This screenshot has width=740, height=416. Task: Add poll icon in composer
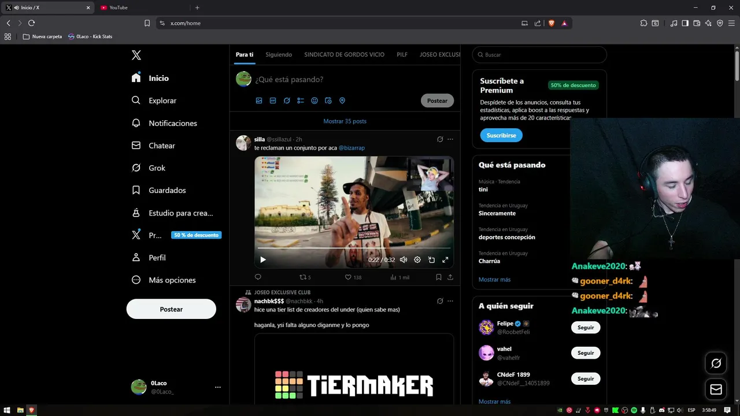click(301, 101)
